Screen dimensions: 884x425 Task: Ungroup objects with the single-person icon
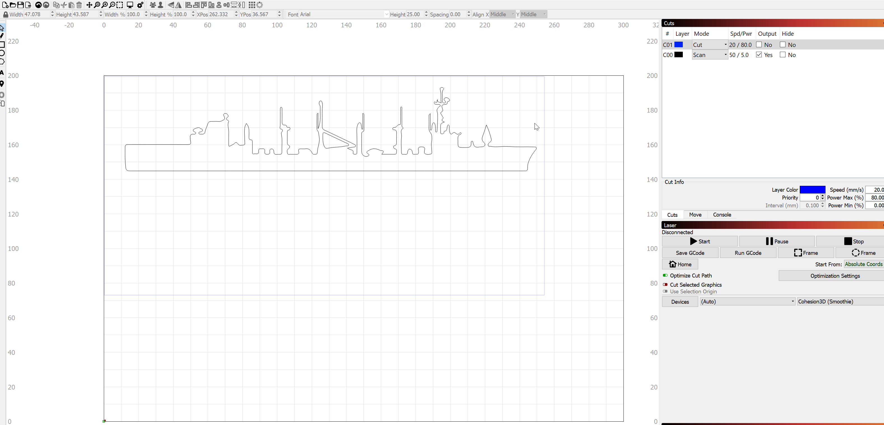[x=160, y=5]
